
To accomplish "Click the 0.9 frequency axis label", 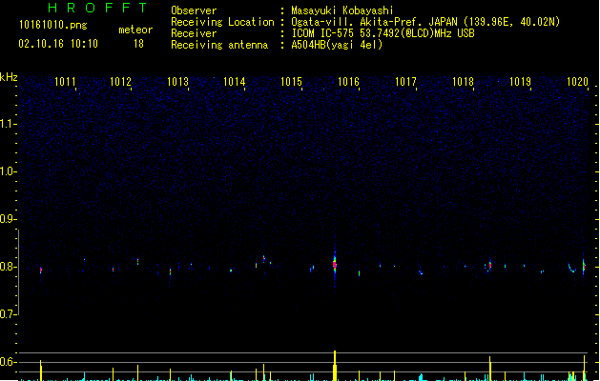I will coord(8,219).
